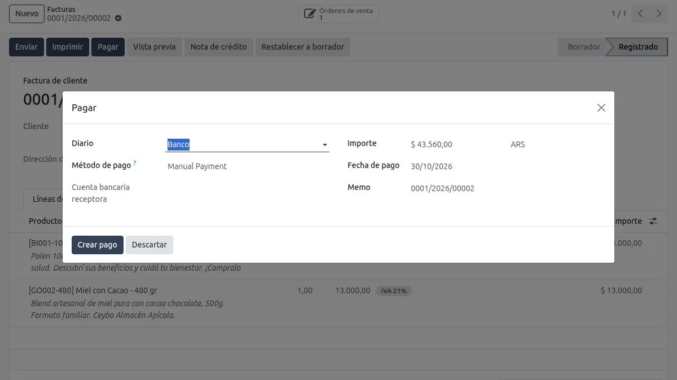Select the Registrado status stage
The width and height of the screenshot is (677, 380).
pyautogui.click(x=638, y=47)
